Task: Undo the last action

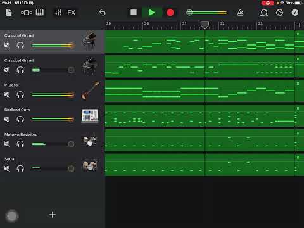Action: coord(103,13)
